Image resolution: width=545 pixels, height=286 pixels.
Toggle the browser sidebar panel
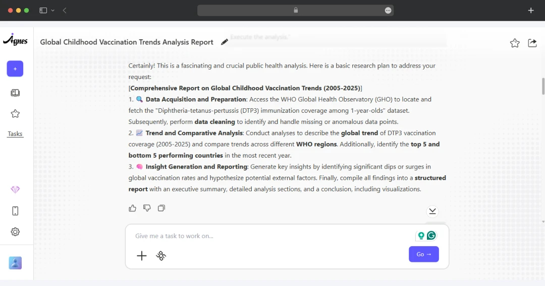(x=43, y=11)
